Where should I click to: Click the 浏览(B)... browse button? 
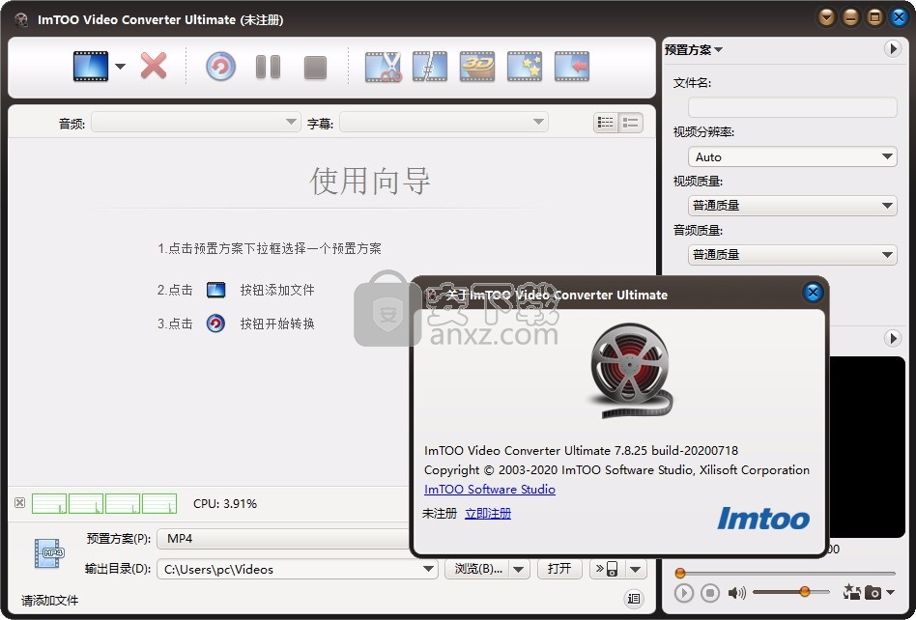(x=477, y=569)
